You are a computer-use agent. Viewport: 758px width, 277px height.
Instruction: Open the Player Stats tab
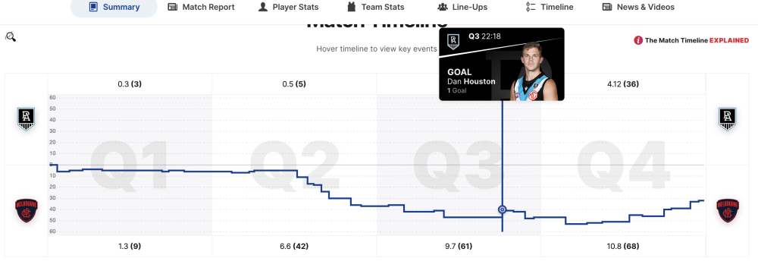pyautogui.click(x=288, y=8)
